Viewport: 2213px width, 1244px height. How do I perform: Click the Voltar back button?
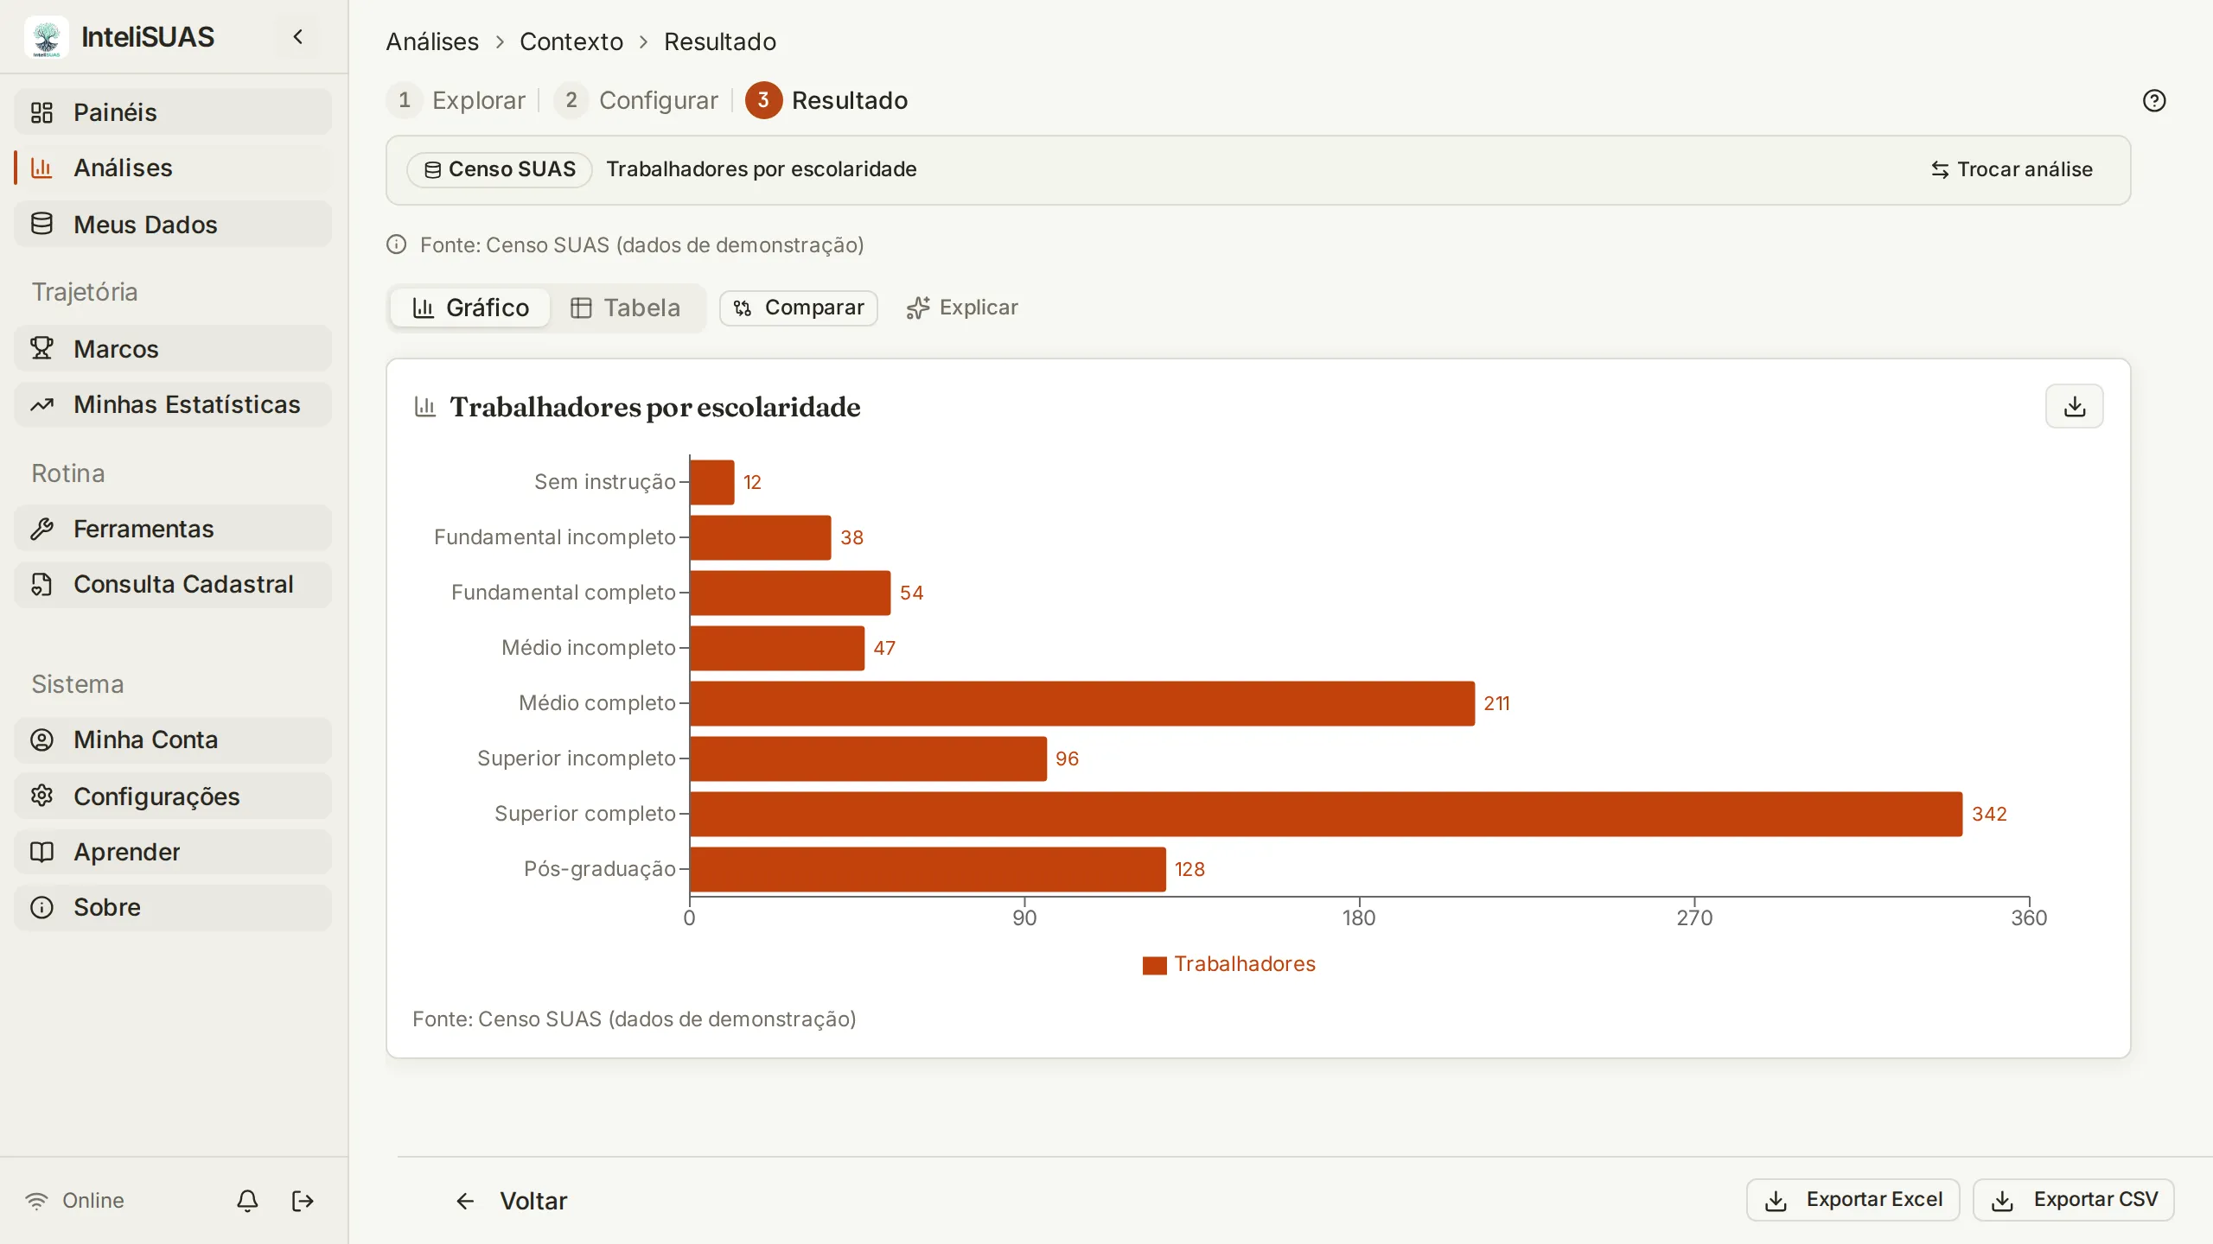[511, 1201]
